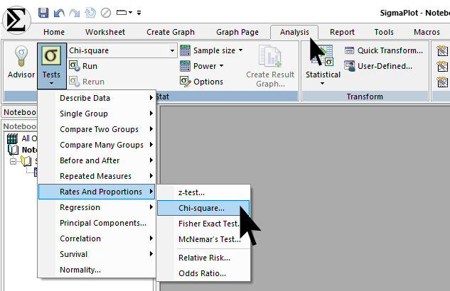Select Chi-square... from the submenu
This screenshot has height=291, width=450.
pyautogui.click(x=202, y=208)
